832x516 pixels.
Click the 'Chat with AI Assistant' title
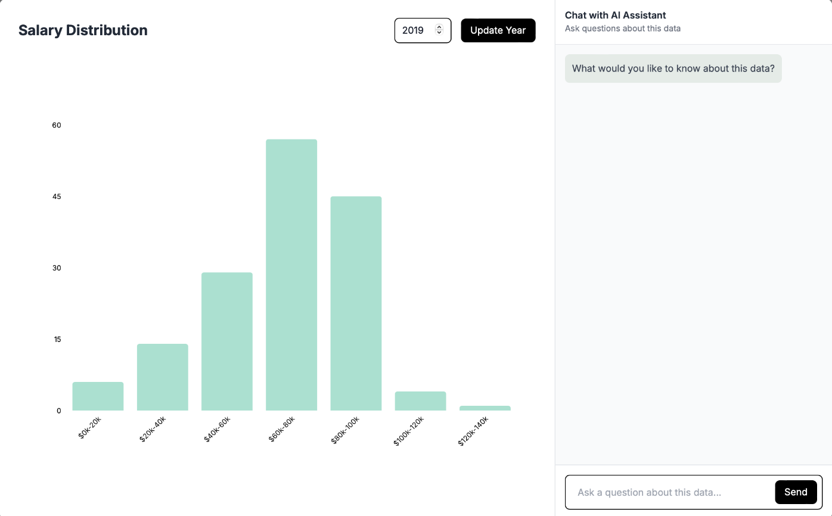point(615,15)
